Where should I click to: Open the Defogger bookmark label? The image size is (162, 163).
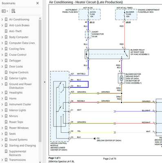point(15,61)
